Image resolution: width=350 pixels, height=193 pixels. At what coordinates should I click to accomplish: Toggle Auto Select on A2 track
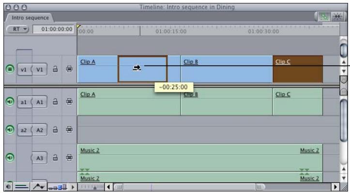click(69, 129)
